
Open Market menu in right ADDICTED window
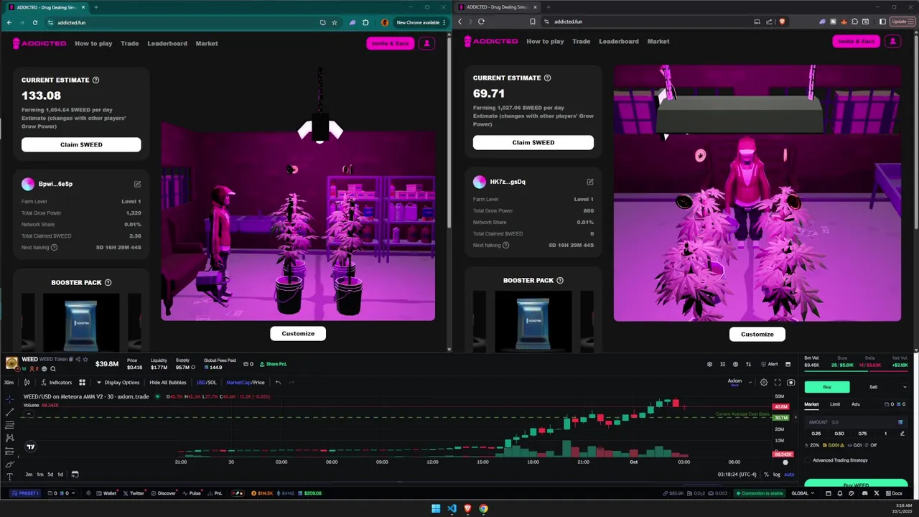(x=658, y=41)
